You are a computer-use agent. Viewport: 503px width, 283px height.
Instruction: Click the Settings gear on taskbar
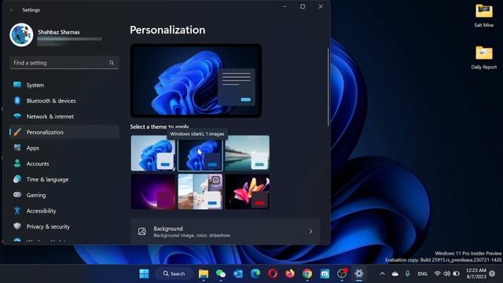[x=359, y=274]
